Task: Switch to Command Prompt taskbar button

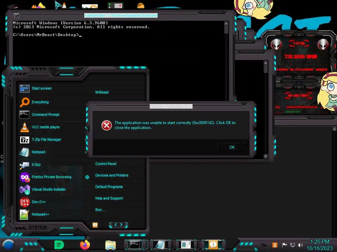Action: pos(135,245)
